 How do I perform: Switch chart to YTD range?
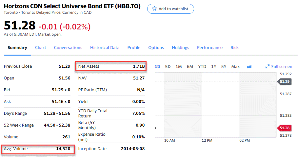(202, 66)
